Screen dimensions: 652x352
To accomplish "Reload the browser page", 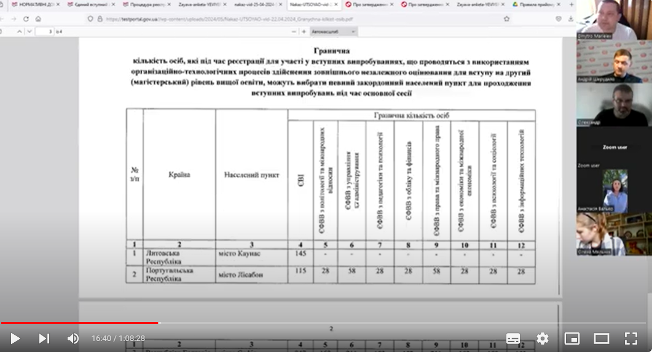I will [x=26, y=19].
